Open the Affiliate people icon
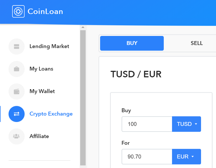 (16, 136)
